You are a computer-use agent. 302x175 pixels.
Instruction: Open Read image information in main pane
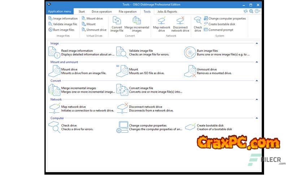coord(82,52)
